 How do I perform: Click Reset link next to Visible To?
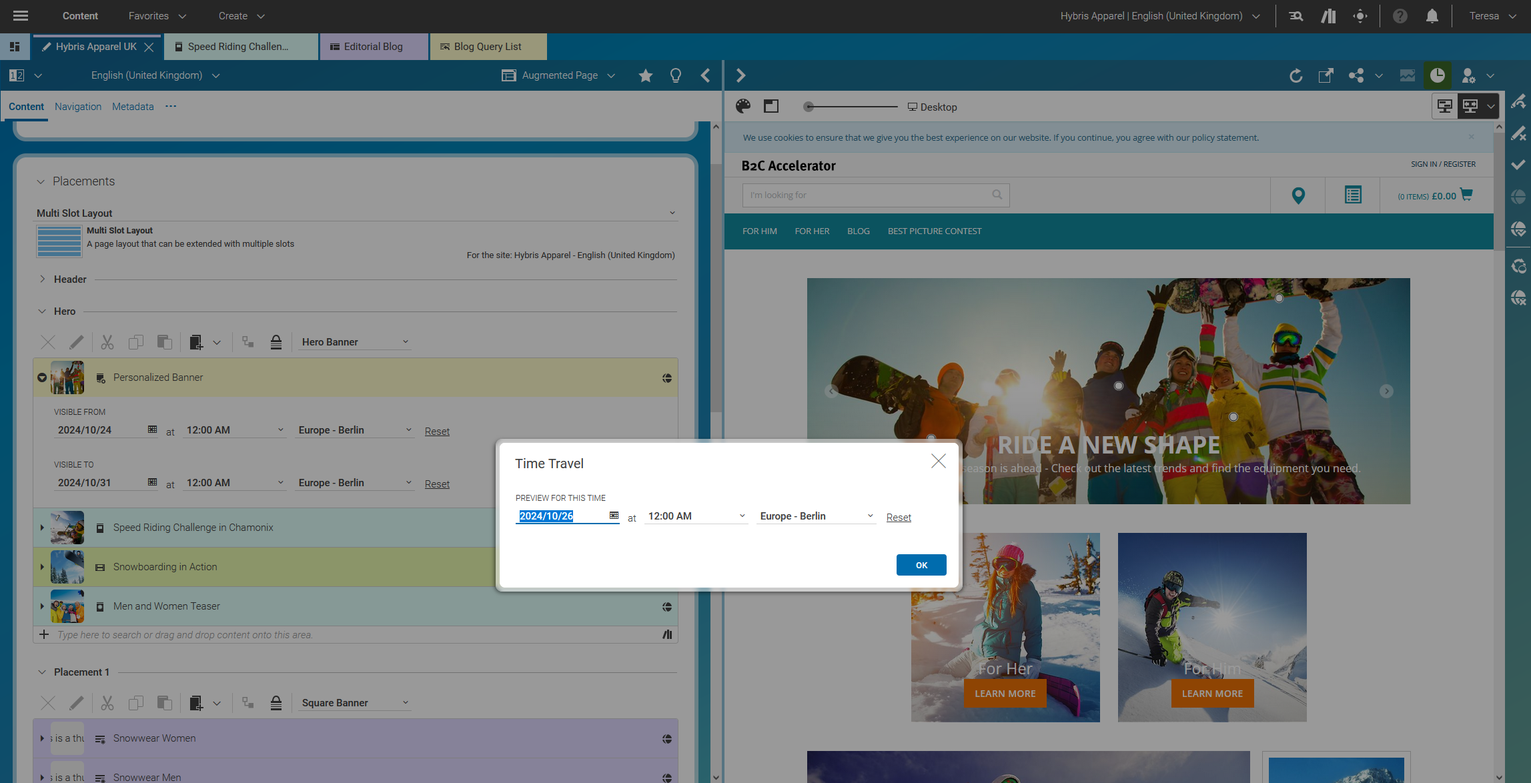coord(437,484)
